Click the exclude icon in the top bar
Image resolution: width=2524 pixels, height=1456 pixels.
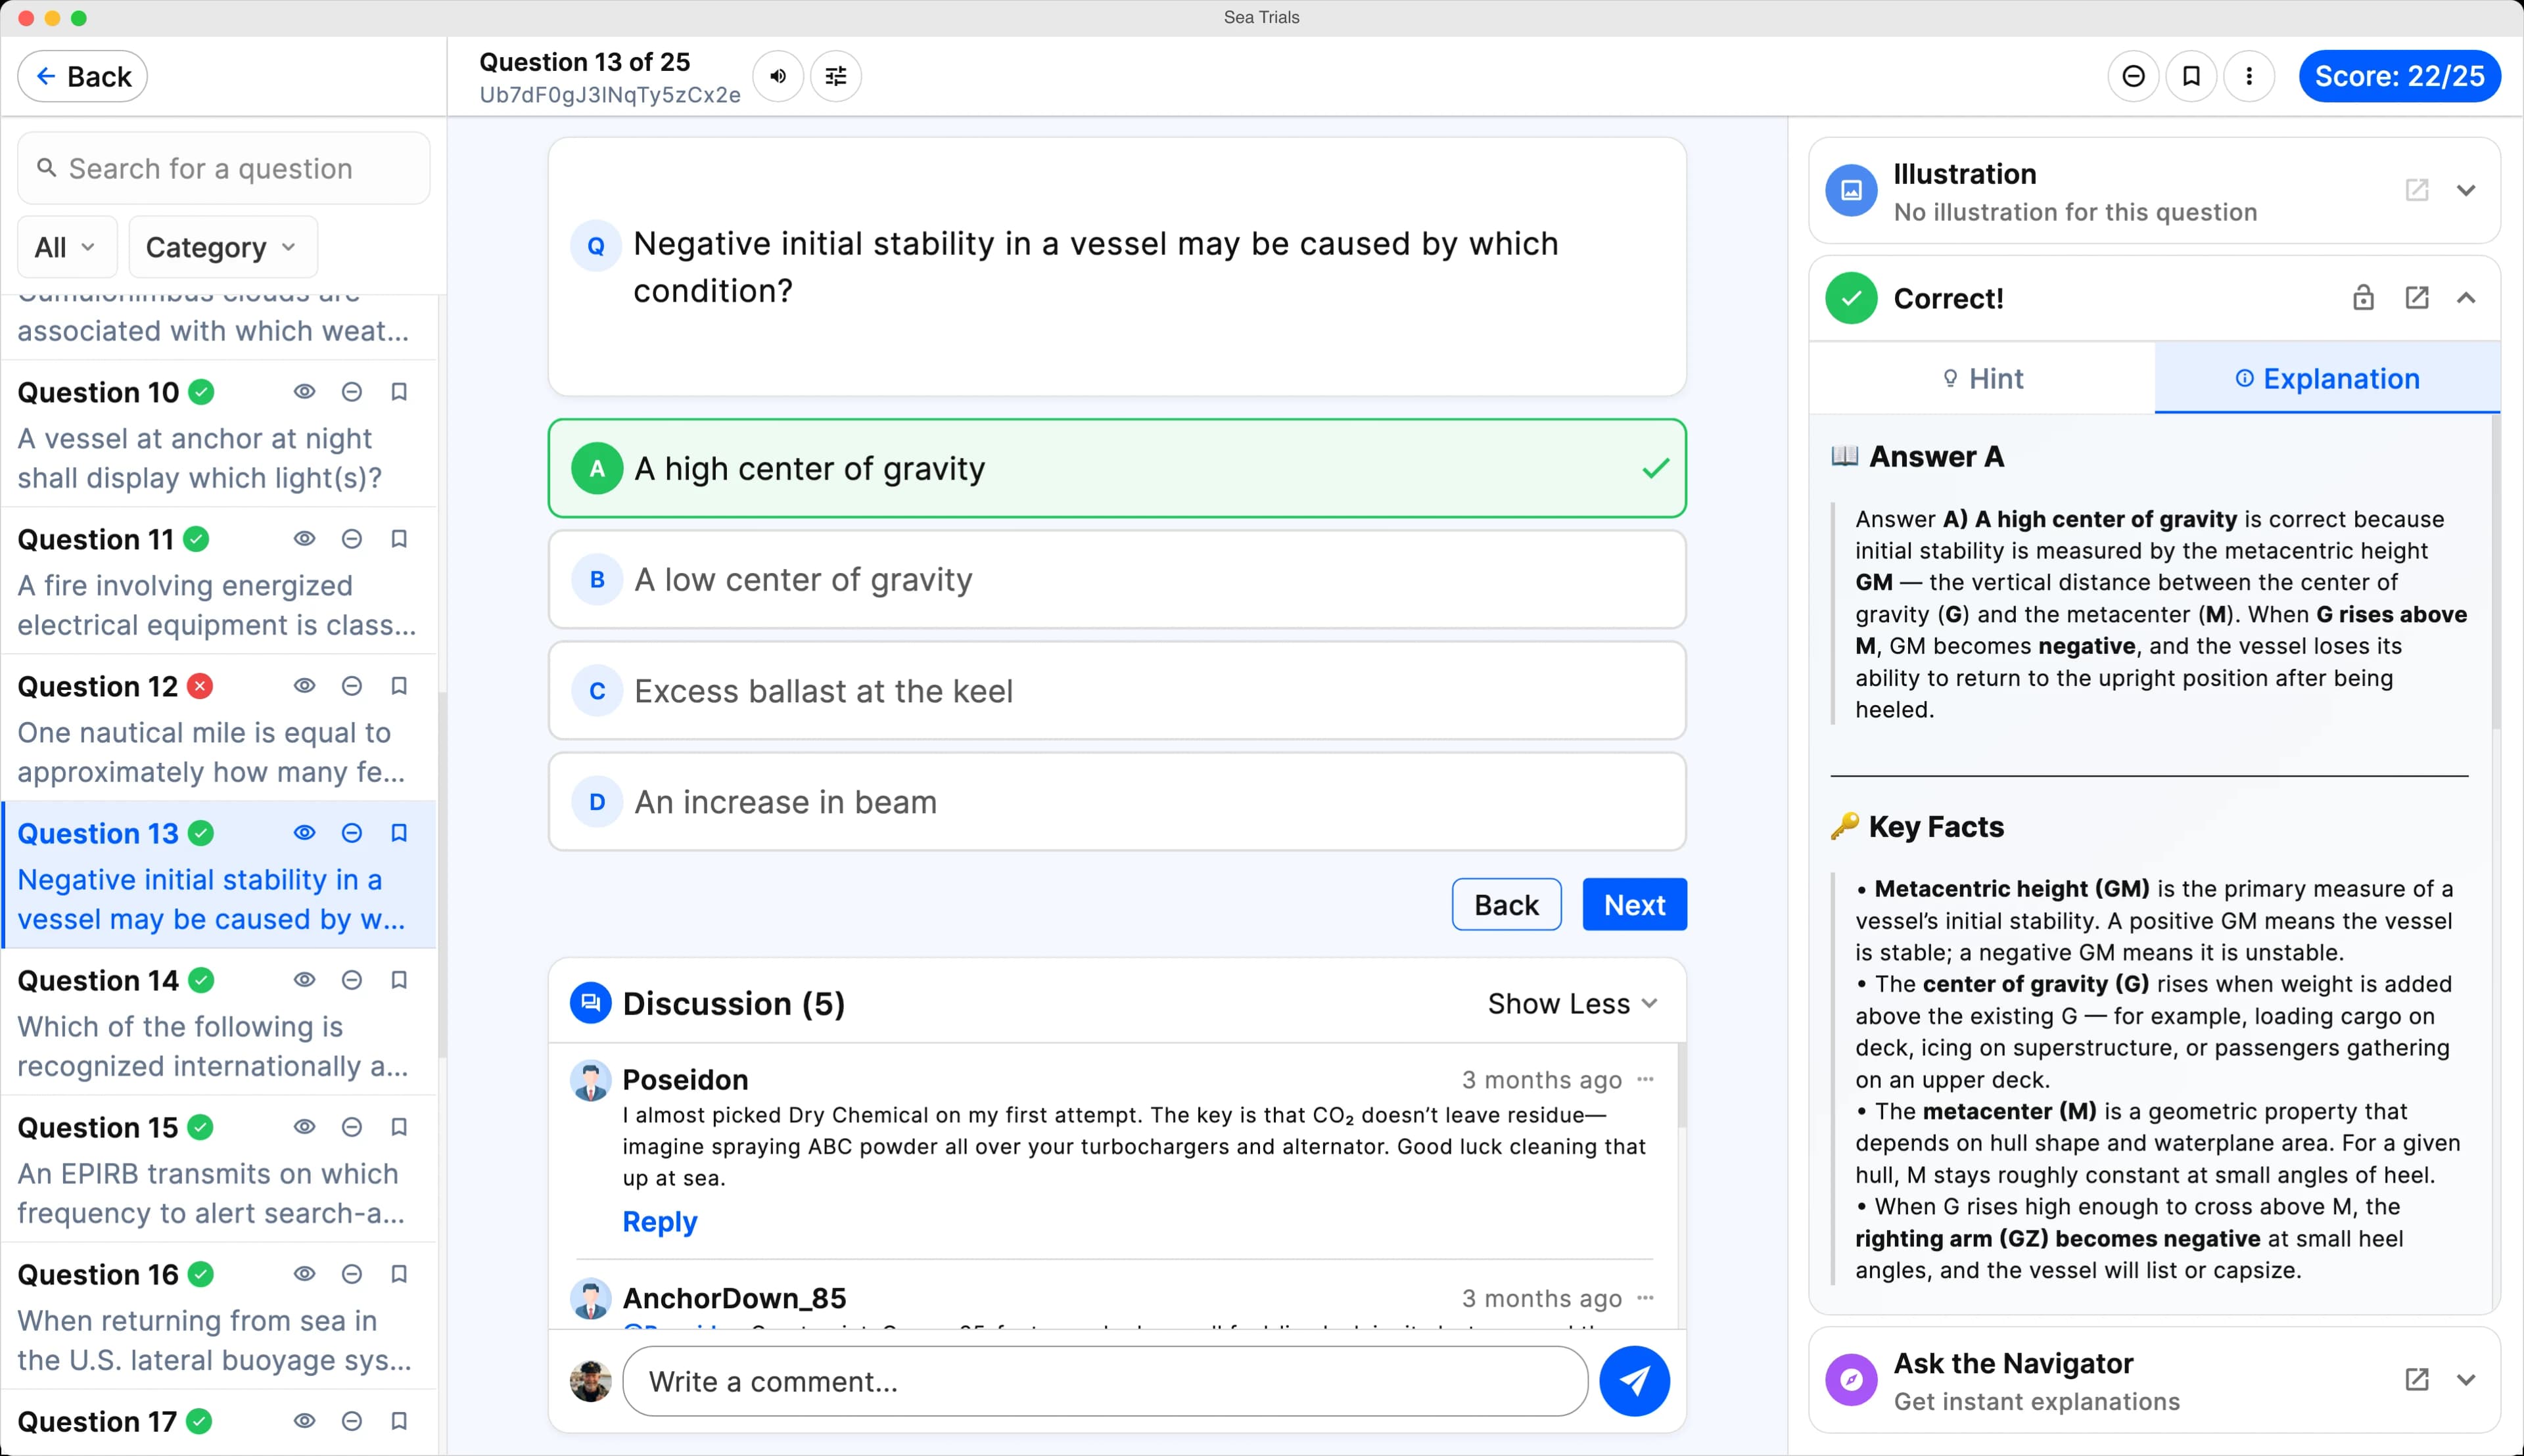(2133, 76)
